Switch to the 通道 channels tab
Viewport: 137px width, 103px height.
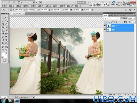pos(110,15)
